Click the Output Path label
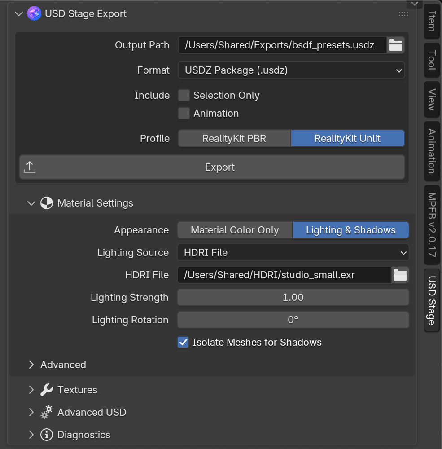 tap(142, 45)
